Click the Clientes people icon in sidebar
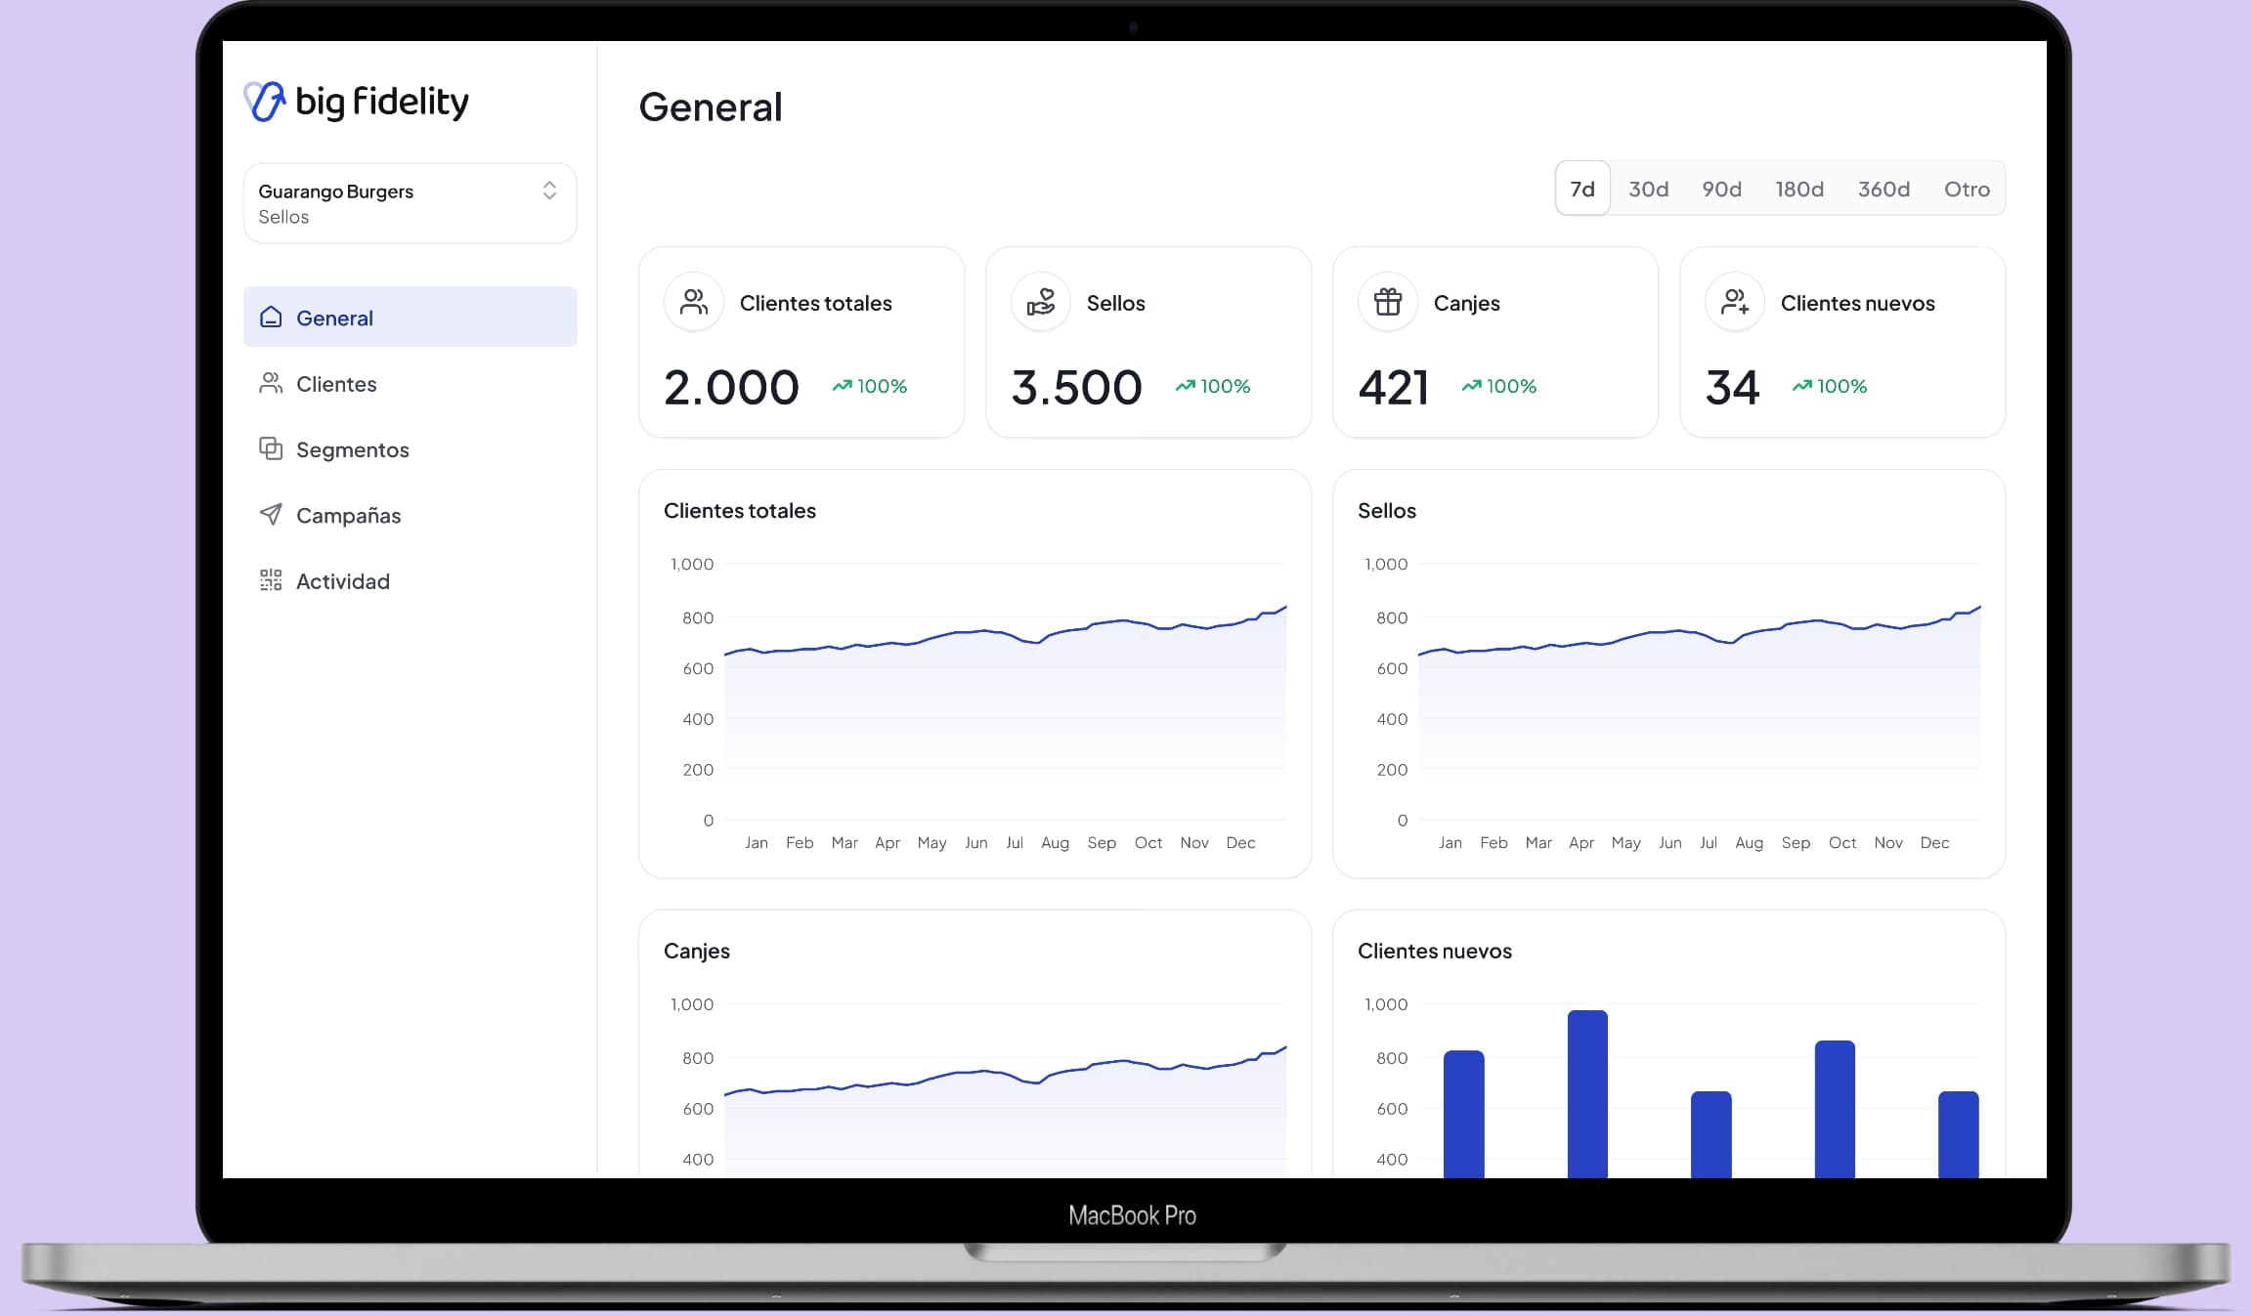This screenshot has height=1316, width=2252. (x=271, y=383)
